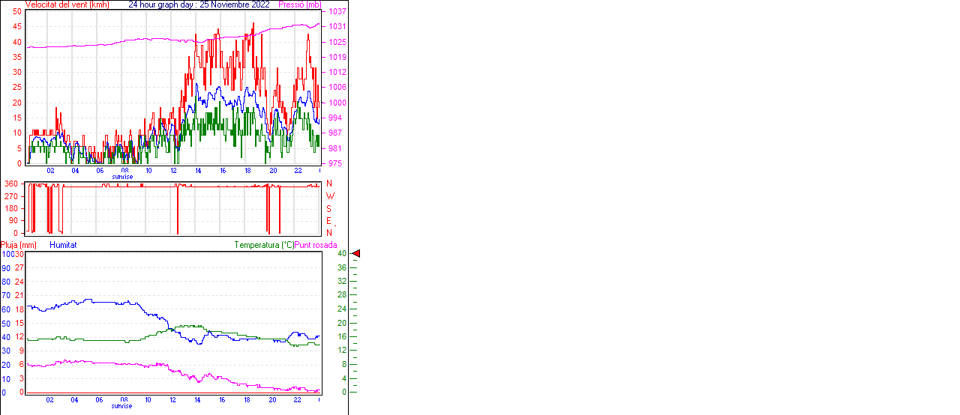The width and height of the screenshot is (960, 415).
Task: Click hour 22 on the bottom chart time axis
Action: pyautogui.click(x=297, y=400)
